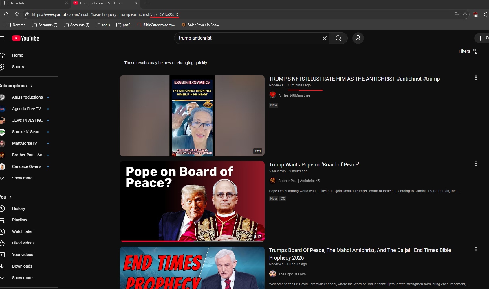The width and height of the screenshot is (489, 289).
Task: Open title Trump Wants Pope on 'Board of Peace'
Action: tap(314, 165)
